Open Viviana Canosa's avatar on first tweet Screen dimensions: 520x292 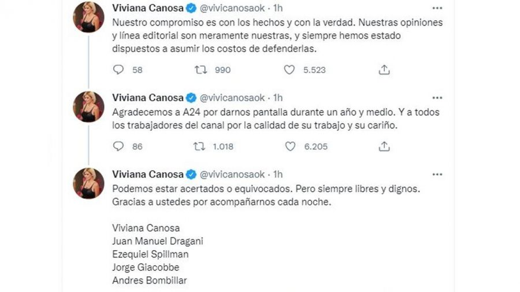[88, 17]
